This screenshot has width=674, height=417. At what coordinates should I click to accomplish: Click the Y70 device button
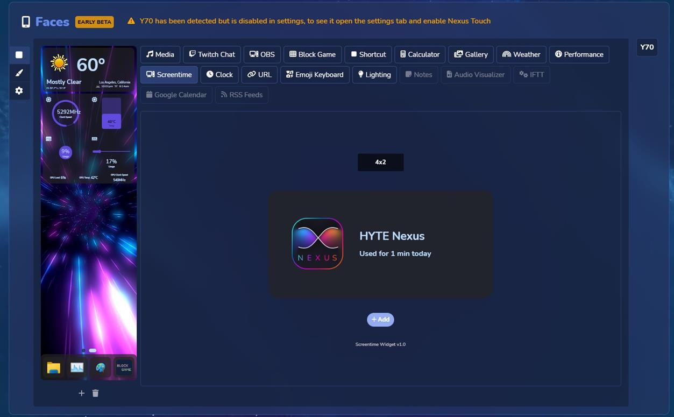pos(647,47)
